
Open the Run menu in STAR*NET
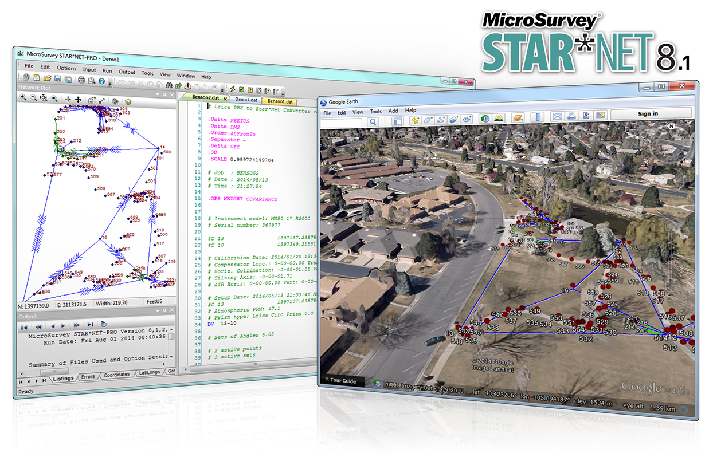tap(107, 70)
